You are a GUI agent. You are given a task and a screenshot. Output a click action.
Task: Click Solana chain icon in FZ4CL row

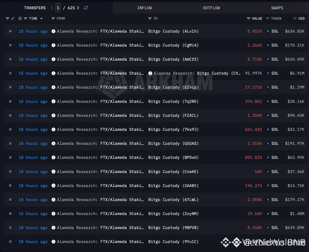[10, 115]
